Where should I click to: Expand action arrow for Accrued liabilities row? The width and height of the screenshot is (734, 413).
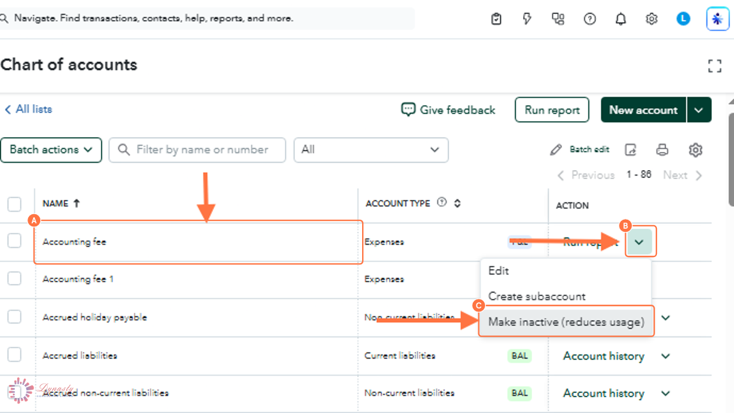(x=666, y=356)
